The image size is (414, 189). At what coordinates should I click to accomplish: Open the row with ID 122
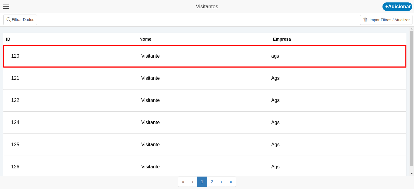205,100
